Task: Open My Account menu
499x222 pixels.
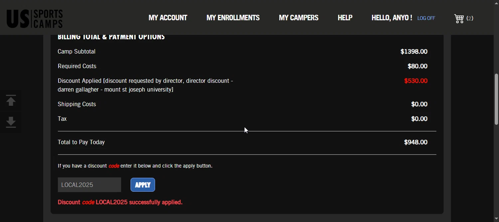Action: click(168, 18)
